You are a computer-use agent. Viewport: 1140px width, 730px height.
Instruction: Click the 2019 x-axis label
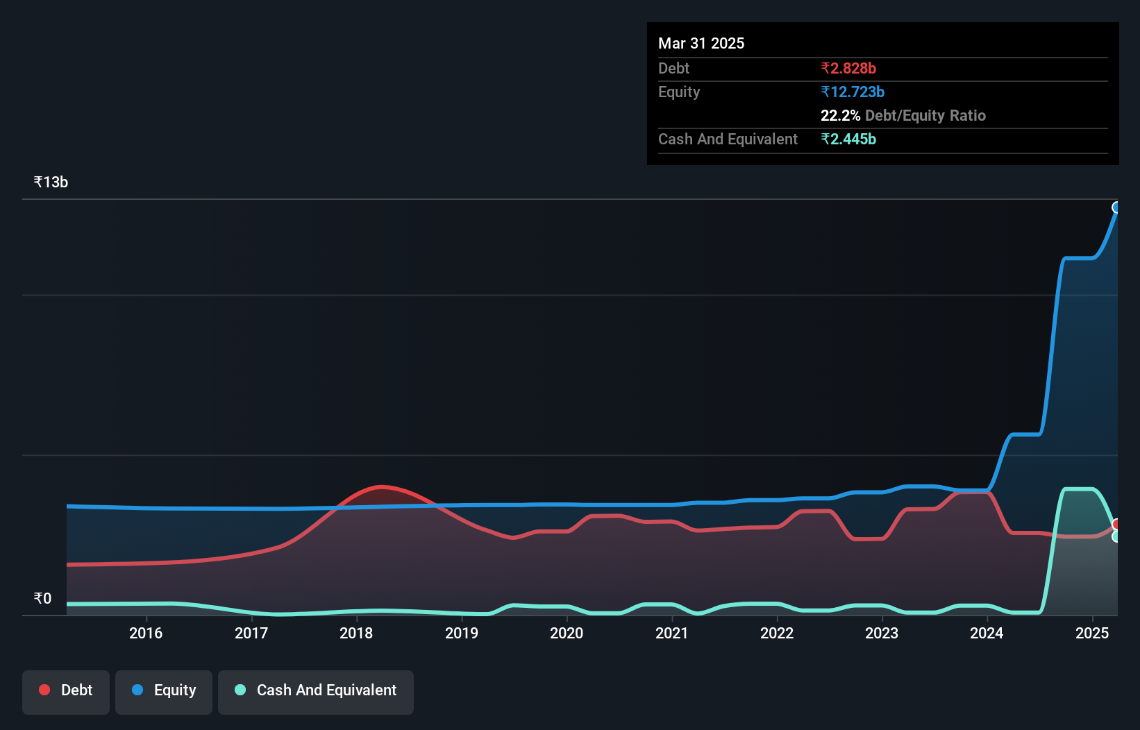[462, 633]
